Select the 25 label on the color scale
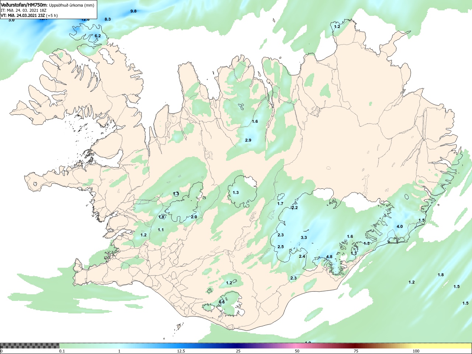The width and height of the screenshot is (472, 354). (239, 351)
